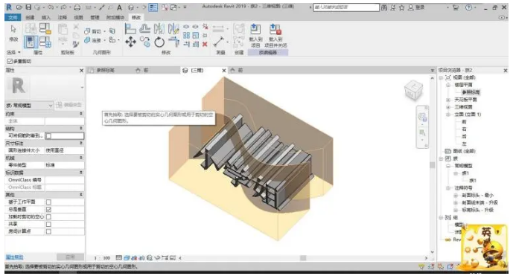Image resolution: width=513 pixels, height=276 pixels.
Task: Click the Align tool in Modify panel
Action: coord(130,29)
